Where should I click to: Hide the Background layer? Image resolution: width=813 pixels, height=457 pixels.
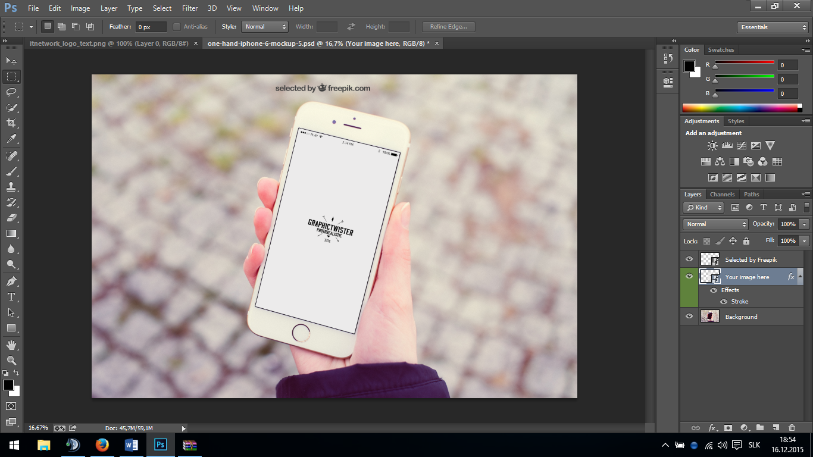[689, 317]
